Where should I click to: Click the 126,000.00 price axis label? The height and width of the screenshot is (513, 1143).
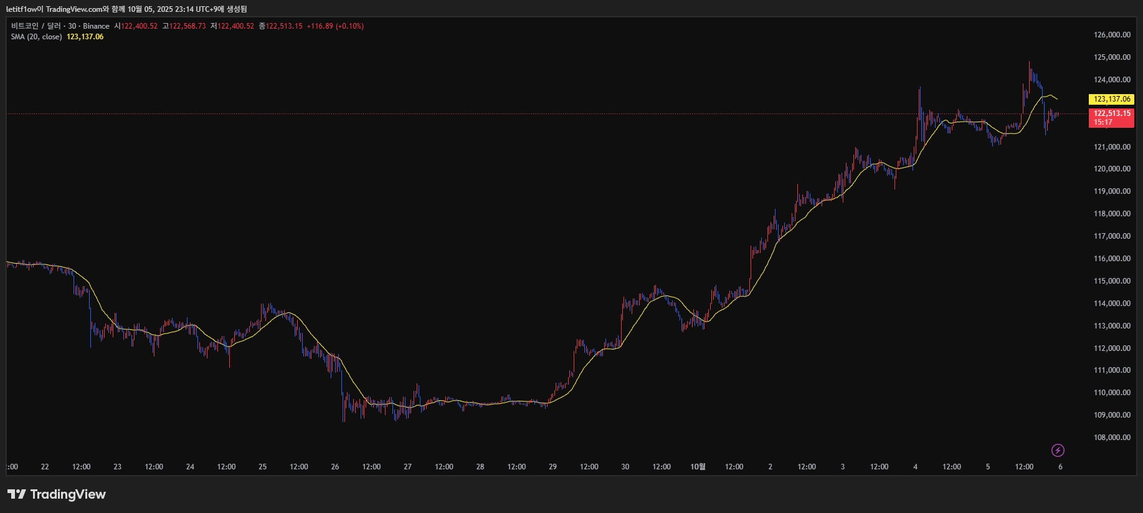pyautogui.click(x=1112, y=35)
